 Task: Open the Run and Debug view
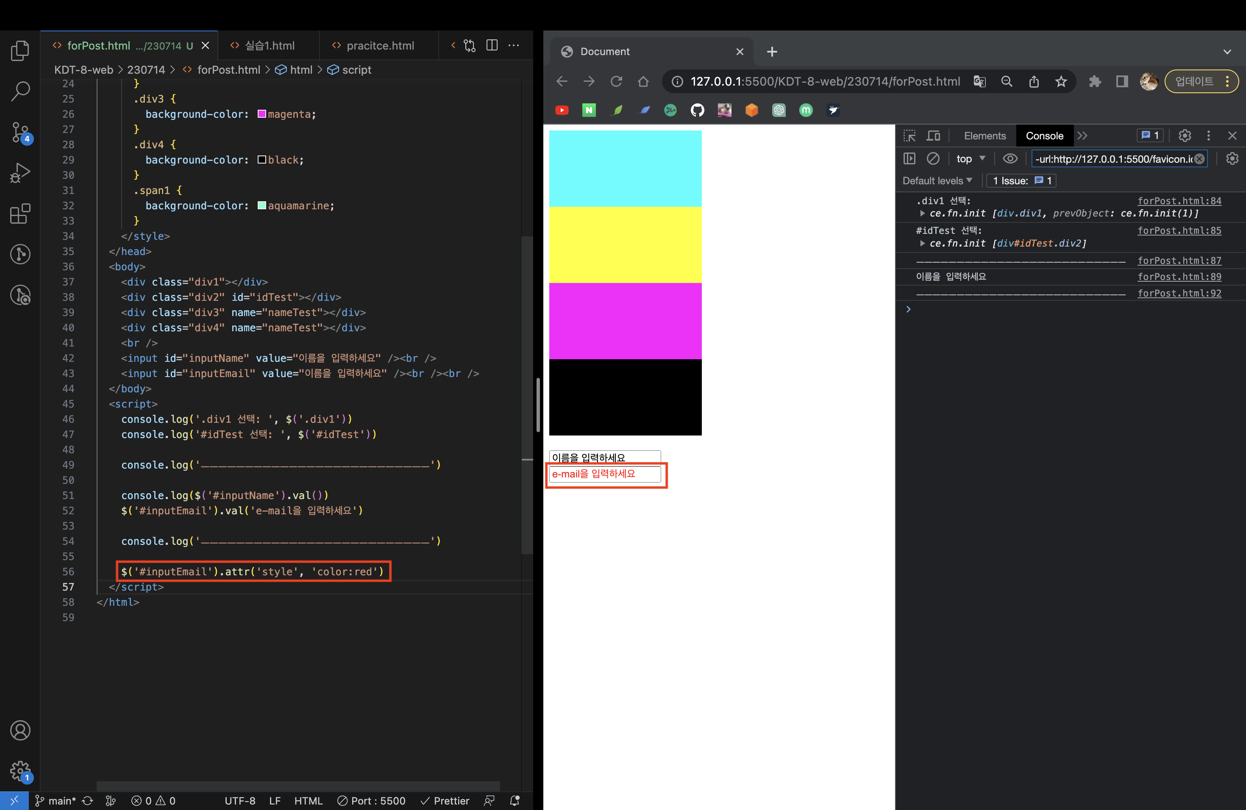(x=20, y=173)
